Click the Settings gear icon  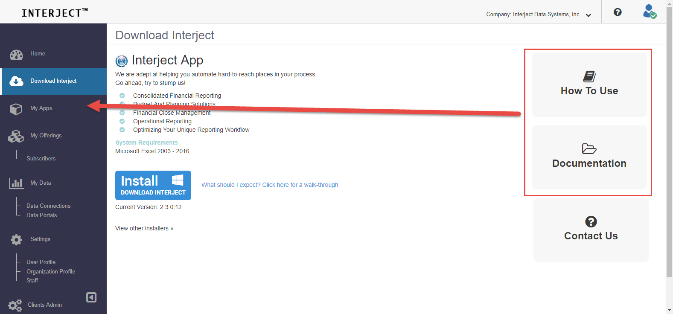coord(16,240)
